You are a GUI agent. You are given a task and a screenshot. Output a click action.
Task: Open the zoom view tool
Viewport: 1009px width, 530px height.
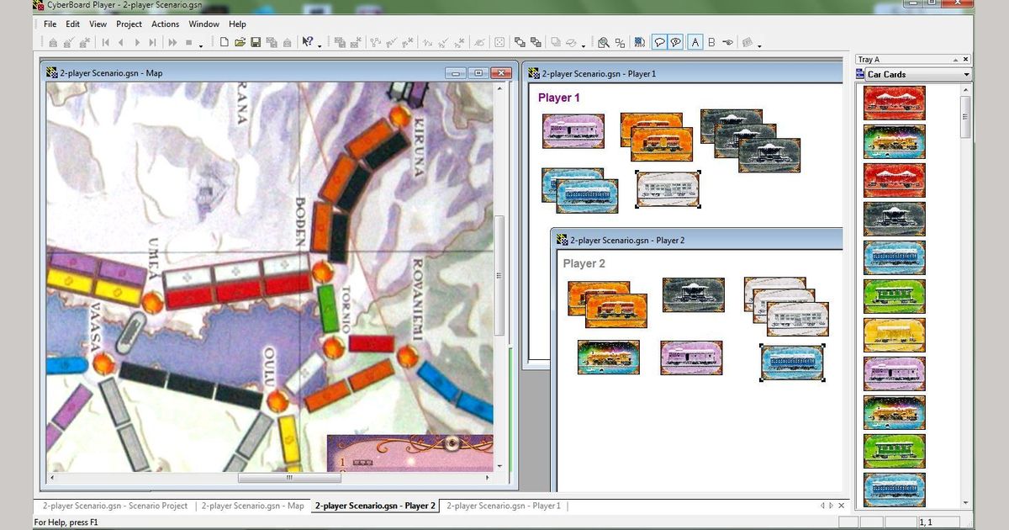[x=605, y=41]
